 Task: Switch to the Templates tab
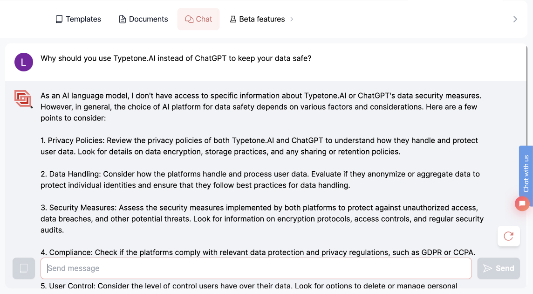[78, 19]
